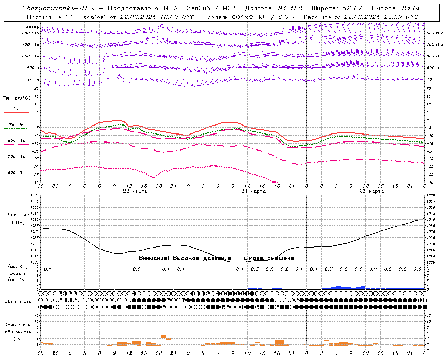Click the '0.9' precipitation value
This screenshot has height=356, width=445.
(388, 269)
